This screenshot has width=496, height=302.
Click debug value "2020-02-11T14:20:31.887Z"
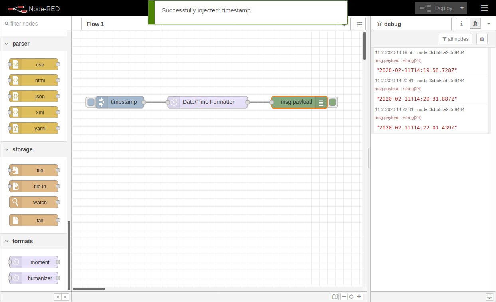417,99
